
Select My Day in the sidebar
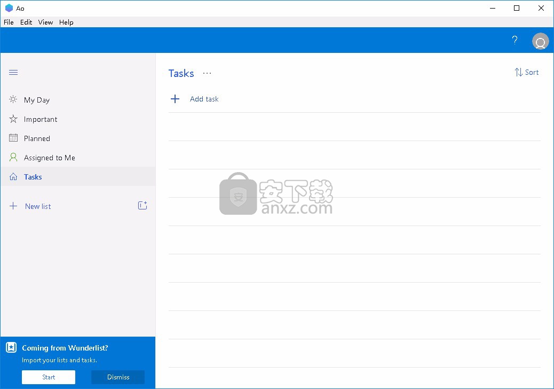click(x=78, y=100)
